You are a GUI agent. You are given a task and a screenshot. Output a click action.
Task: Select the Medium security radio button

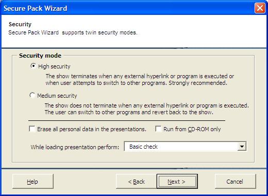[x=32, y=95]
